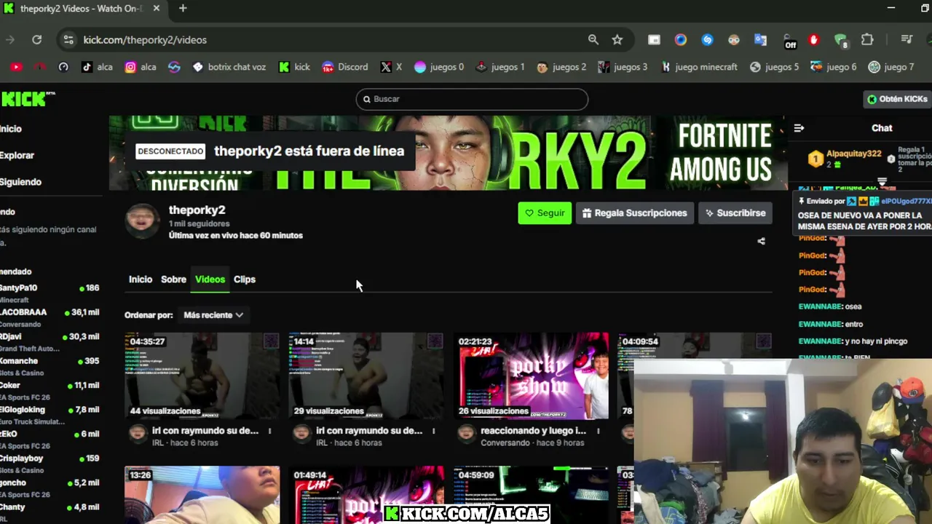Switch to the Sobre channel tab
The image size is (932, 524).
click(x=173, y=279)
